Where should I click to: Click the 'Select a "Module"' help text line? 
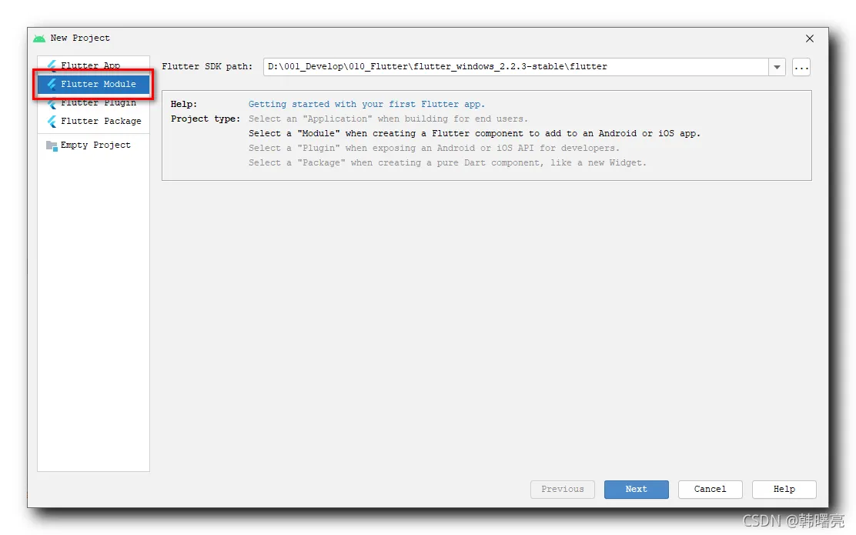pyautogui.click(x=474, y=134)
